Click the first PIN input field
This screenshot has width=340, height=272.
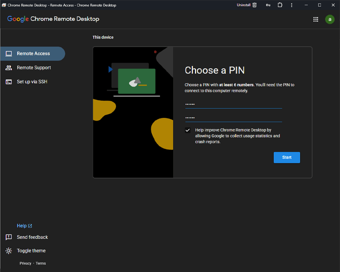233,104
